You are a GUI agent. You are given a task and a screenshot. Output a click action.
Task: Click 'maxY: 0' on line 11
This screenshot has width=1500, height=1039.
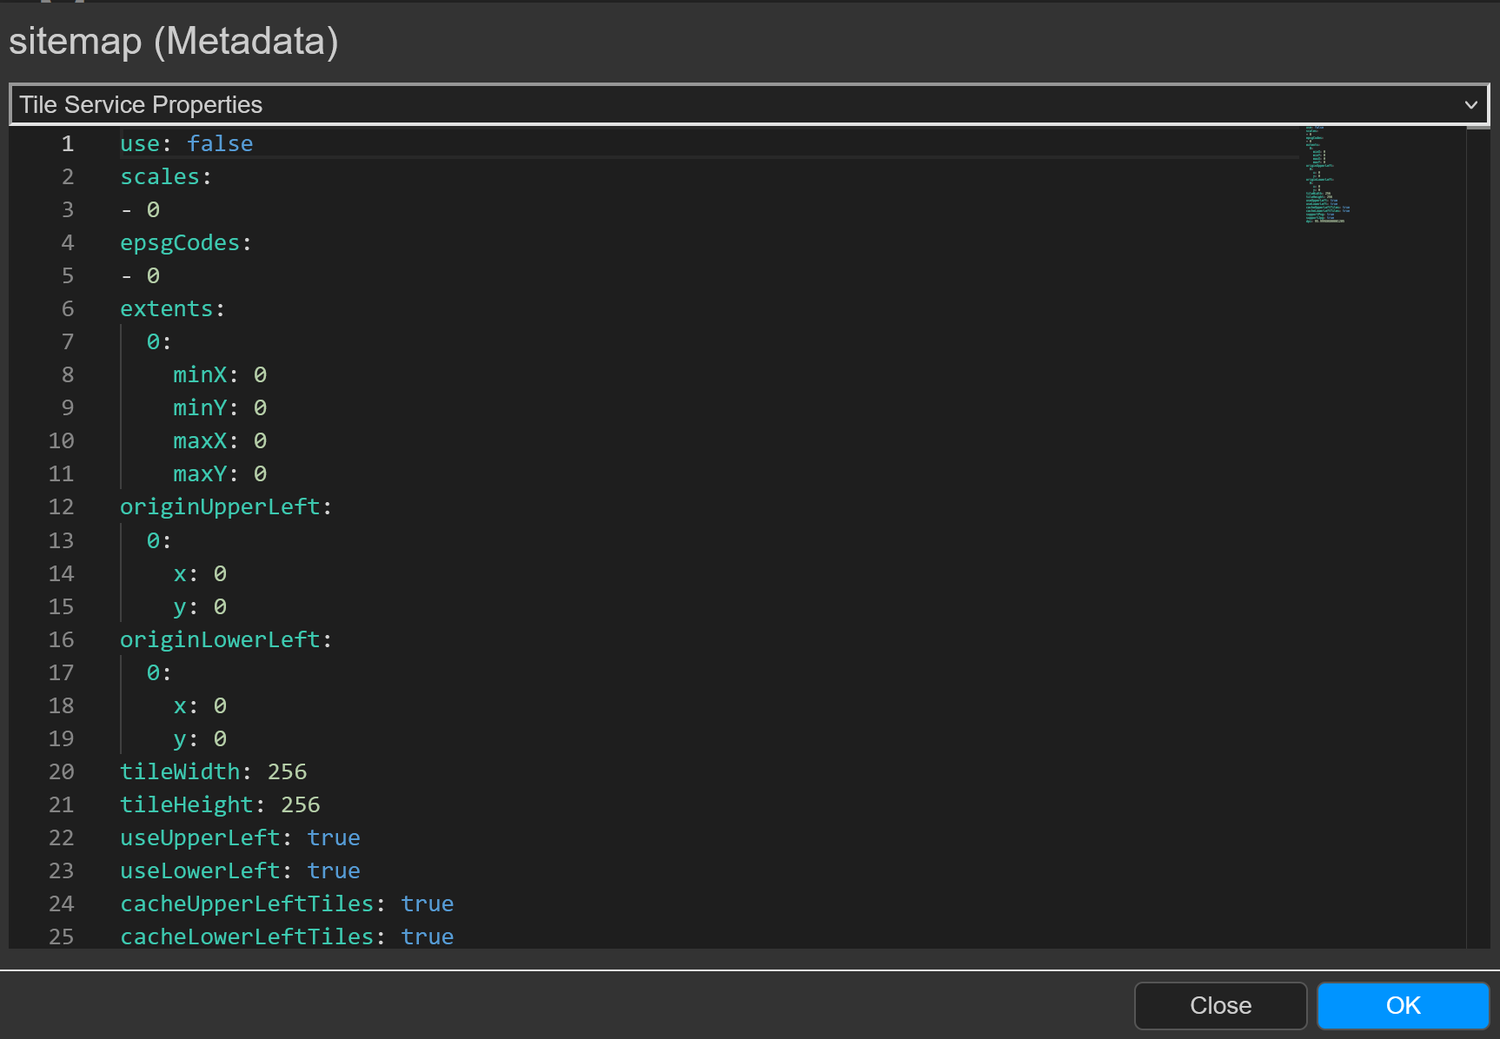point(220,473)
